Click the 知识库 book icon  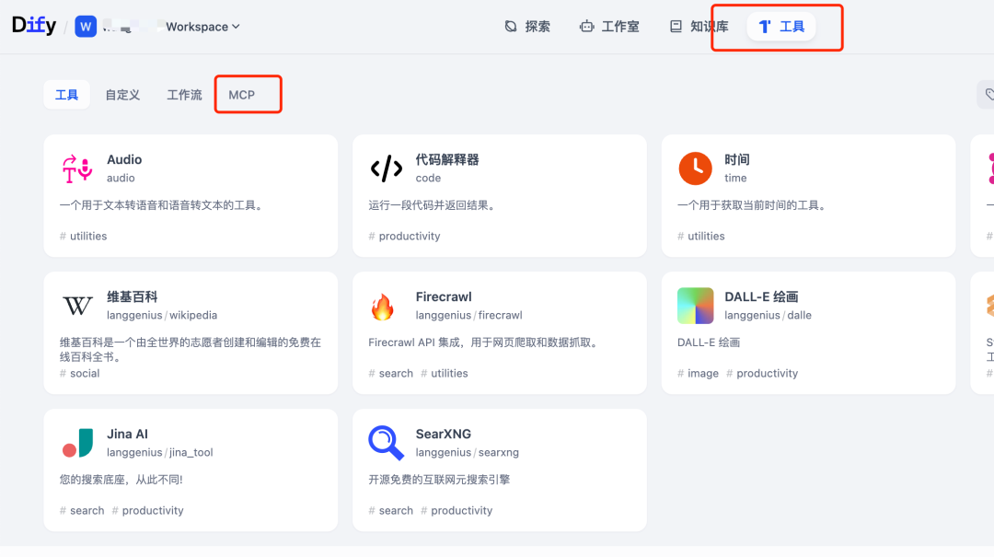pyautogui.click(x=676, y=27)
